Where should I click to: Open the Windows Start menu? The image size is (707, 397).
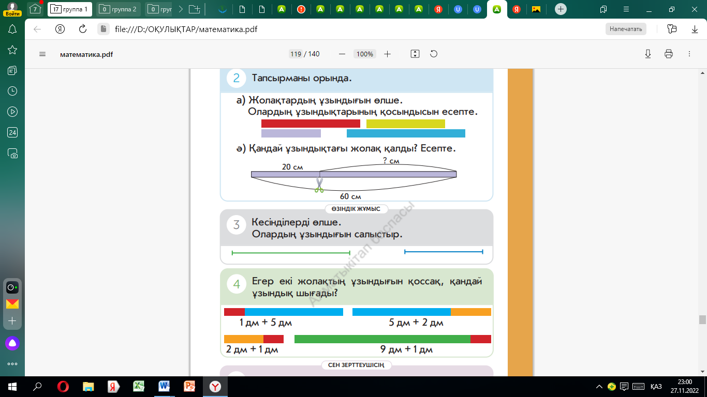12,387
